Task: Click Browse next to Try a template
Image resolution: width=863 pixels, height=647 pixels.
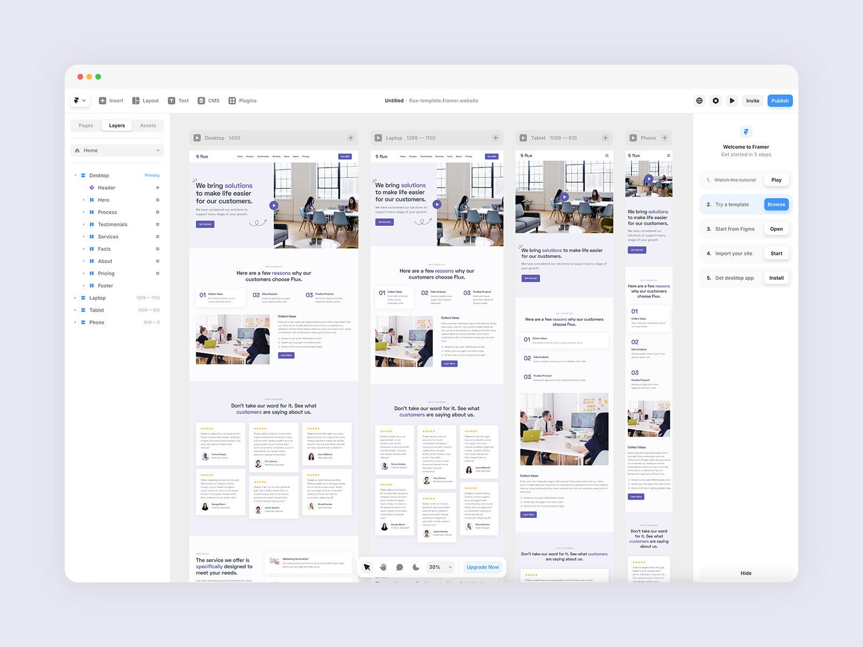Action: coord(776,204)
